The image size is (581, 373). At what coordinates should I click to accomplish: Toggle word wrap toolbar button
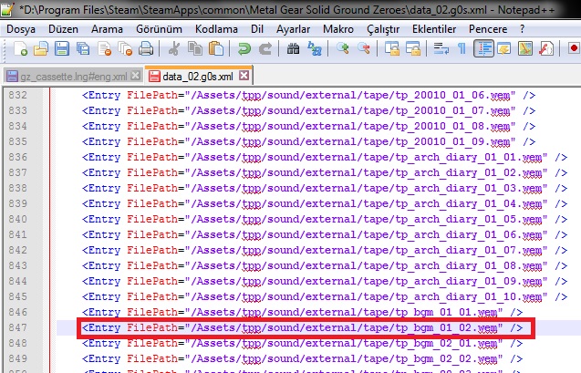pos(441,48)
